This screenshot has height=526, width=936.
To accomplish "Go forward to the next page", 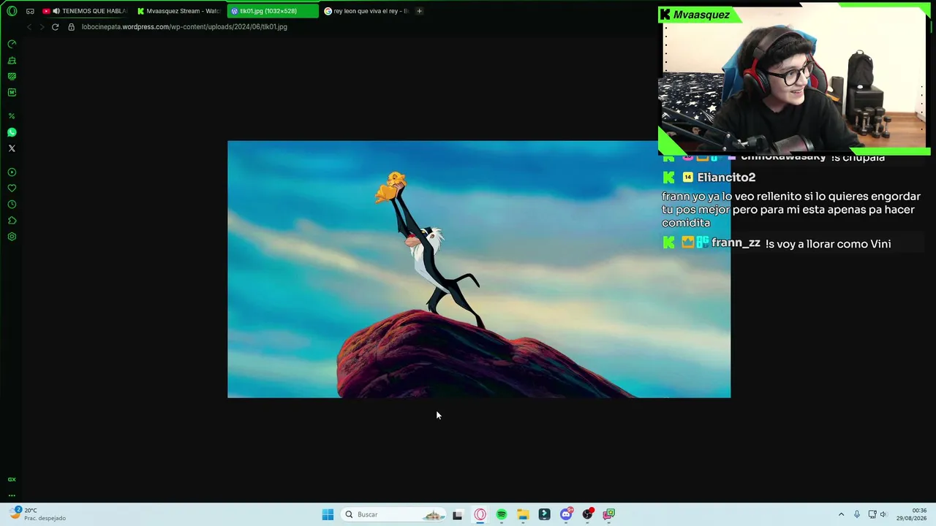I will tap(42, 27).
